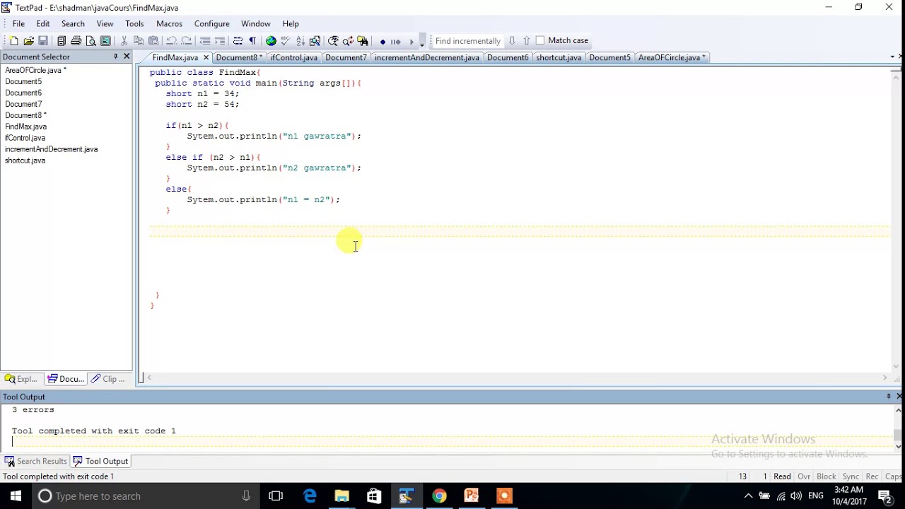Click the Compare Files icon

click(315, 41)
